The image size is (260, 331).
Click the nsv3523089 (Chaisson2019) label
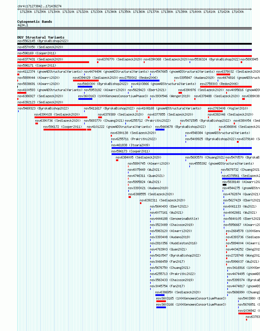tap(172, 225)
